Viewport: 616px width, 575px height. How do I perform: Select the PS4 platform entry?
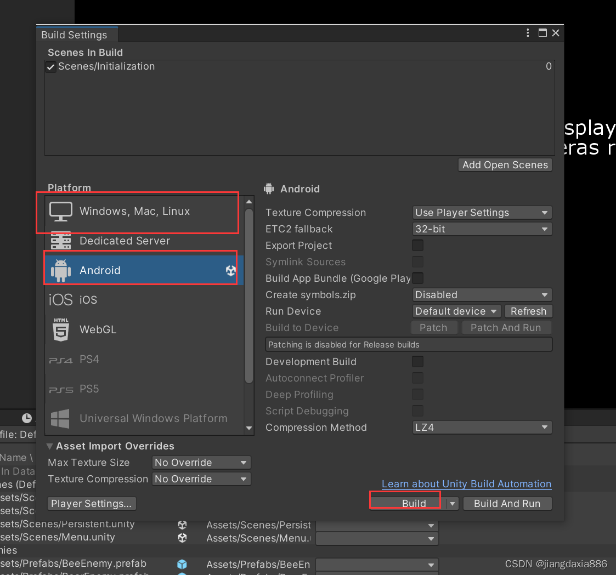click(x=144, y=360)
